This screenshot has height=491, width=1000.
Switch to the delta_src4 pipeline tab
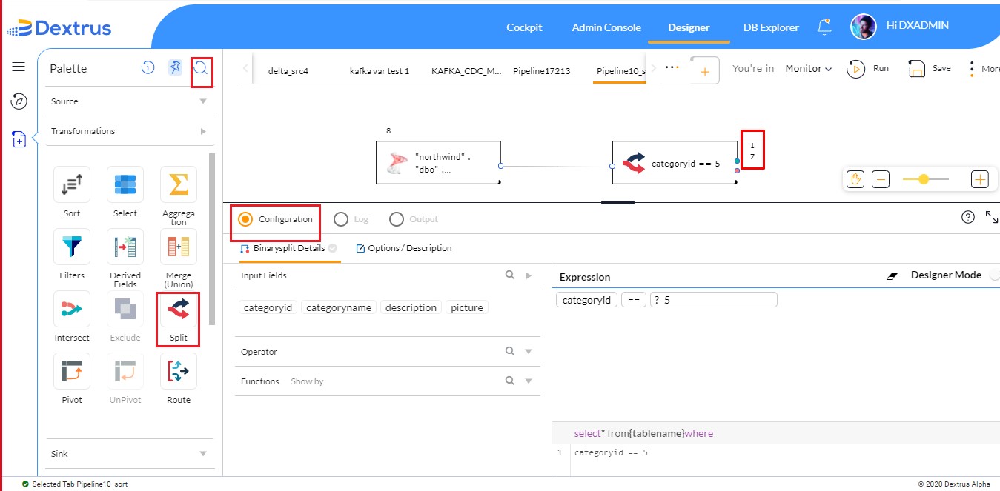tap(288, 71)
